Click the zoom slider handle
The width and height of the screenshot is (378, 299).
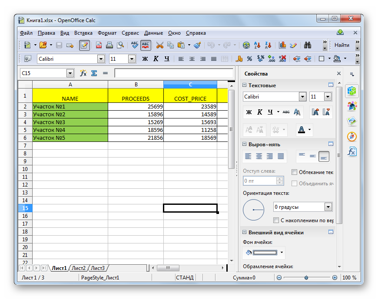(306, 278)
